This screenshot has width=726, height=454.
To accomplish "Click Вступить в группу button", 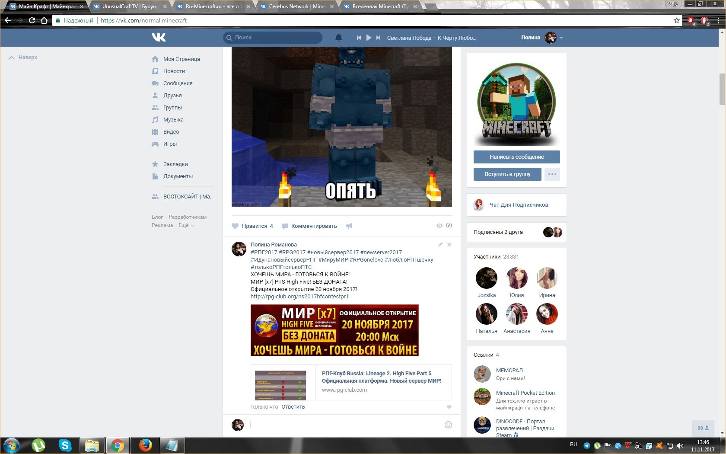I will point(507,174).
